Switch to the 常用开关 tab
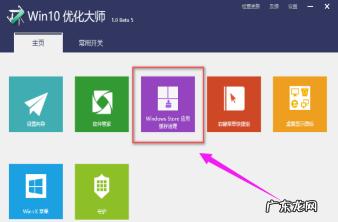The width and height of the screenshot is (338, 222). click(91, 43)
